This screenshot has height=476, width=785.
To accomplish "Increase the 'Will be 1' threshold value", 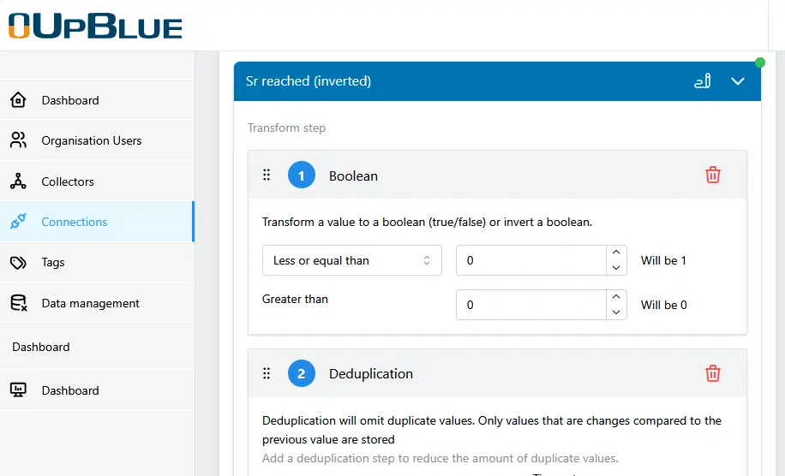I will pyautogui.click(x=615, y=253).
